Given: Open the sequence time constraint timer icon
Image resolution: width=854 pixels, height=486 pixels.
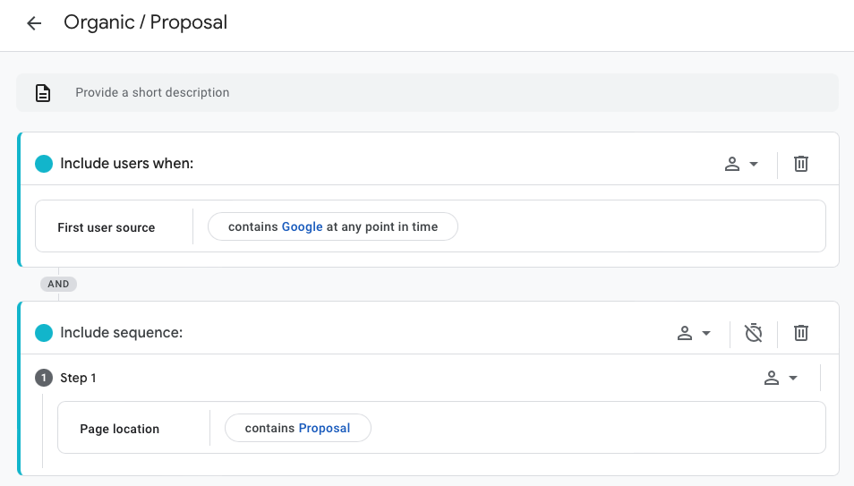Looking at the screenshot, I should click(753, 332).
